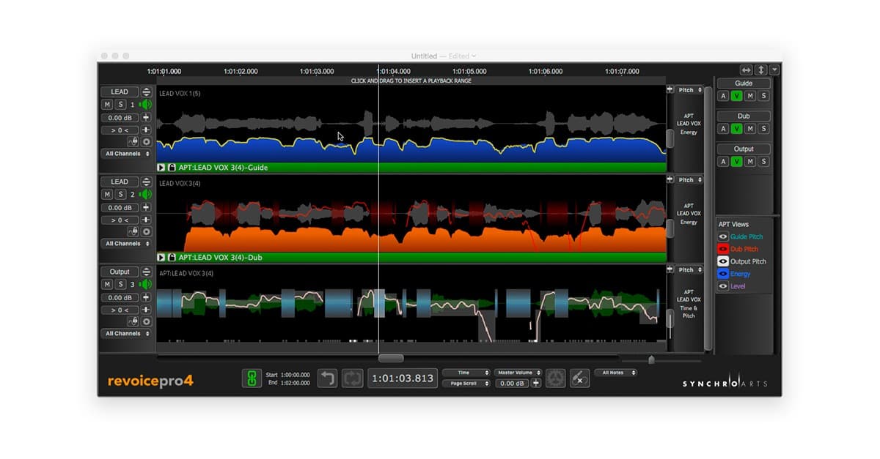The height and width of the screenshot is (459, 880).
Task: Toggle Energy view visibility eye
Action: [x=723, y=274]
